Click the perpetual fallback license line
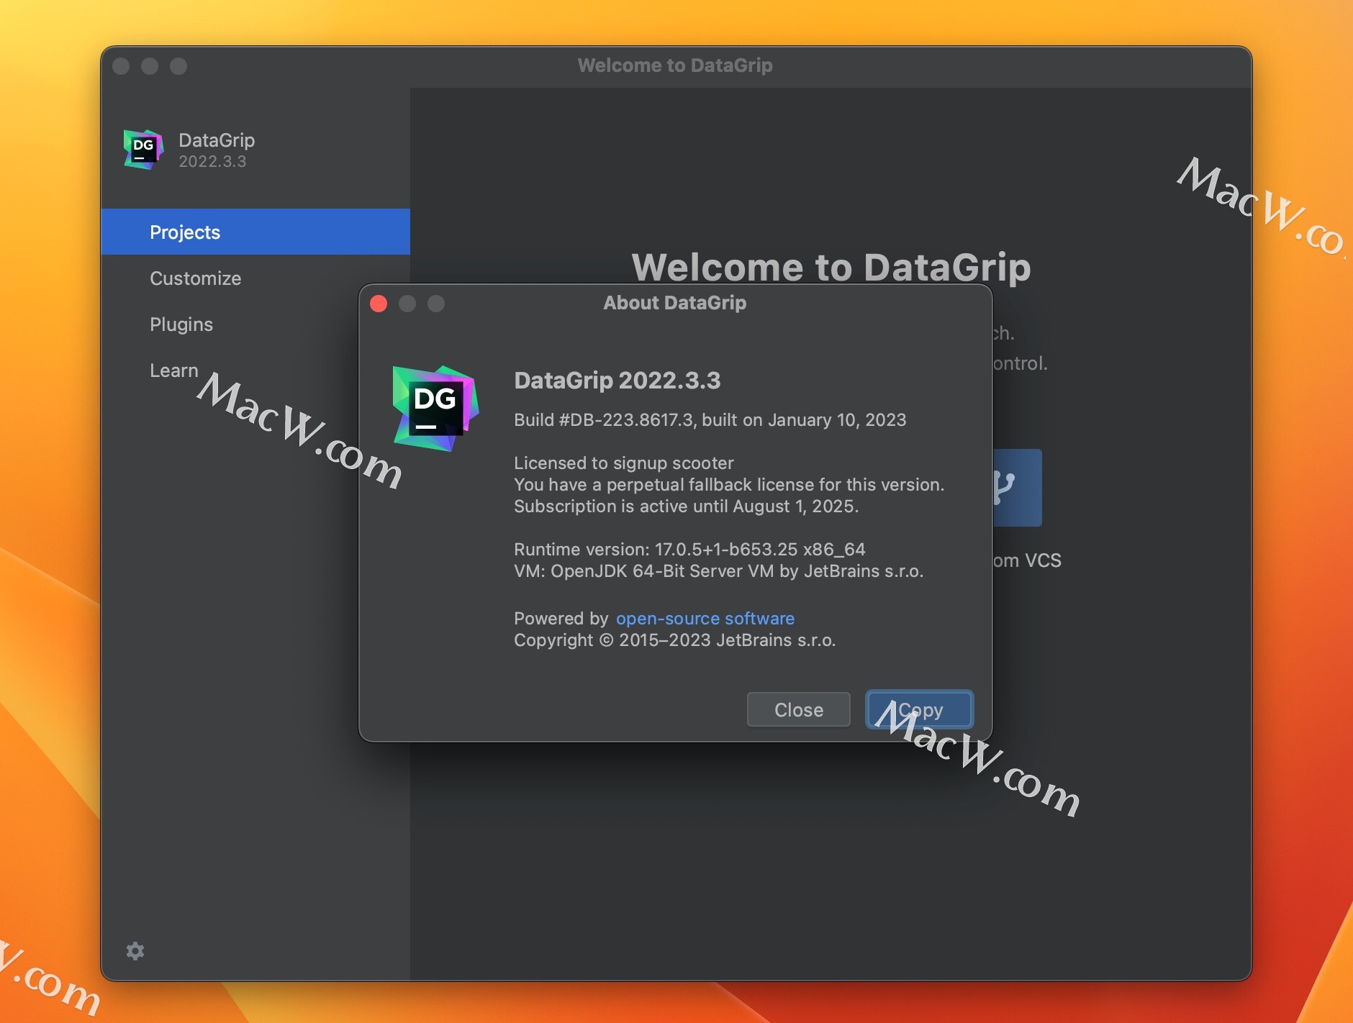 (x=729, y=484)
